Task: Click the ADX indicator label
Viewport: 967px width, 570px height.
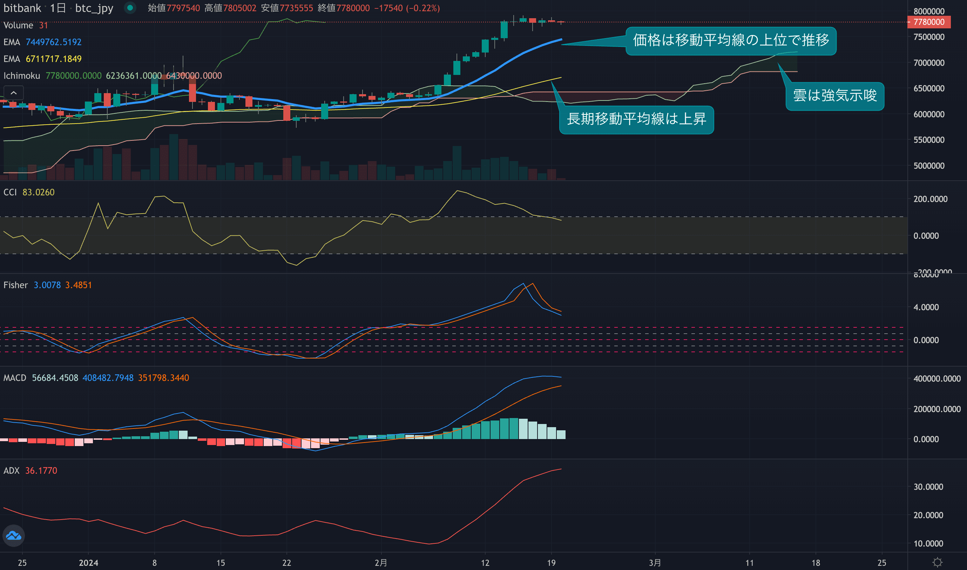Action: 11,471
